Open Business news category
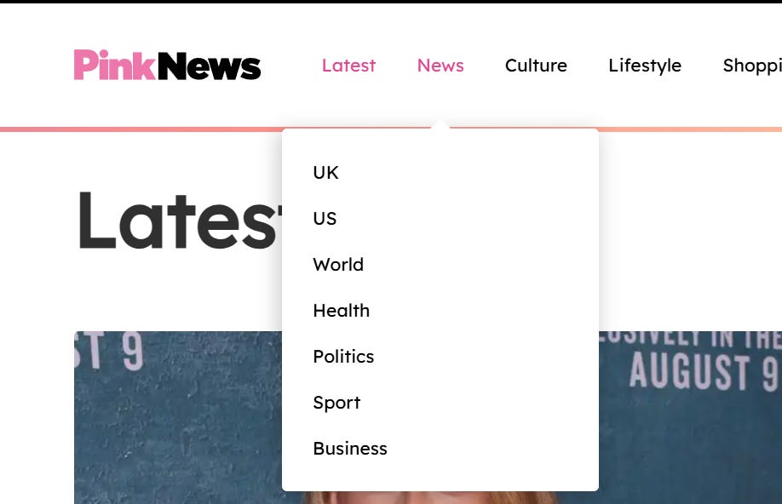782x504 pixels. 350,449
